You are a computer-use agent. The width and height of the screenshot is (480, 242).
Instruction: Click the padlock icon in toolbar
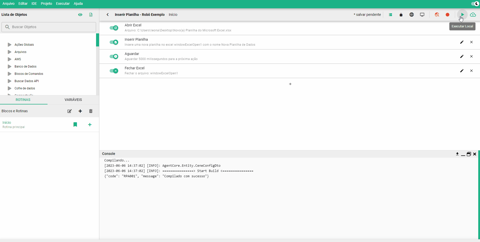coord(401,15)
